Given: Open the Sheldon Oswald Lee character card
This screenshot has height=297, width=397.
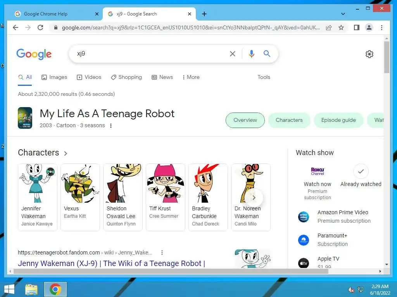Looking at the screenshot, I should (123, 197).
